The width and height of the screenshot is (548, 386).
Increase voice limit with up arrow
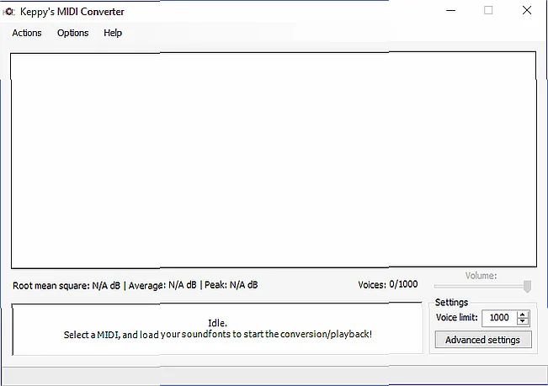pos(523,315)
